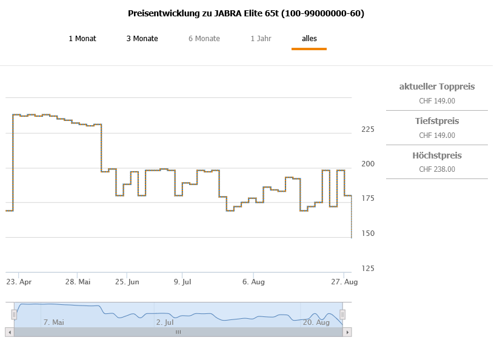Image resolution: width=497 pixels, height=343 pixels.
Task: Click the aktueller Toppreis heading
Action: tap(437, 87)
